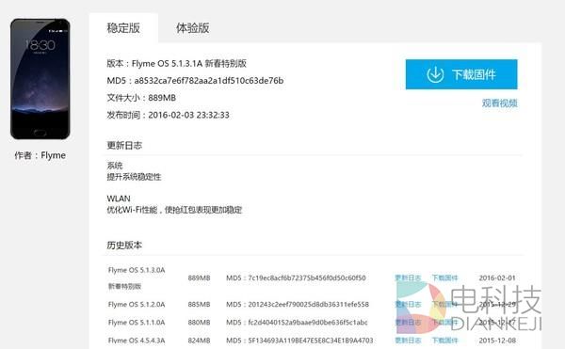Click the MD5 value 7c19ec8acf6b72375b456f0d50c60f50
The image size is (565, 349).
pos(307,278)
